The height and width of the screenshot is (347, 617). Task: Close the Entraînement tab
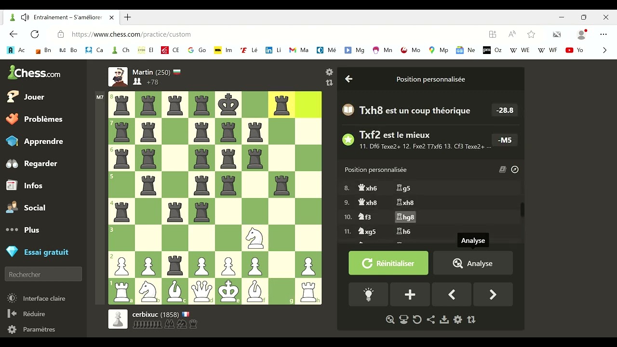point(111,17)
